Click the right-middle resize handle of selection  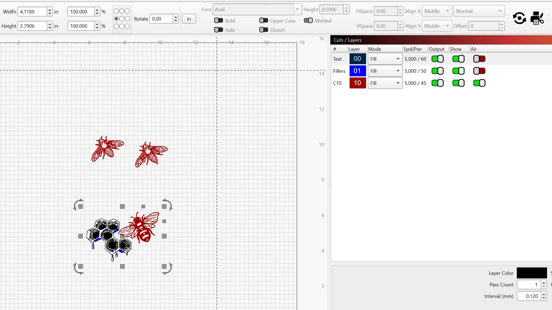click(164, 236)
